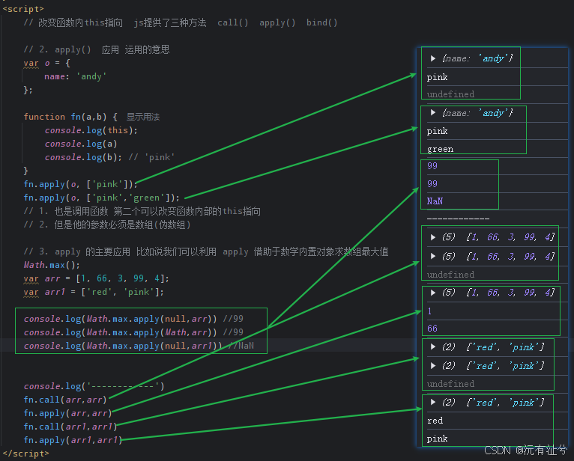This screenshot has width=574, height=461.
Task: Click the fn.call(arr,arr) line
Action: point(65,400)
